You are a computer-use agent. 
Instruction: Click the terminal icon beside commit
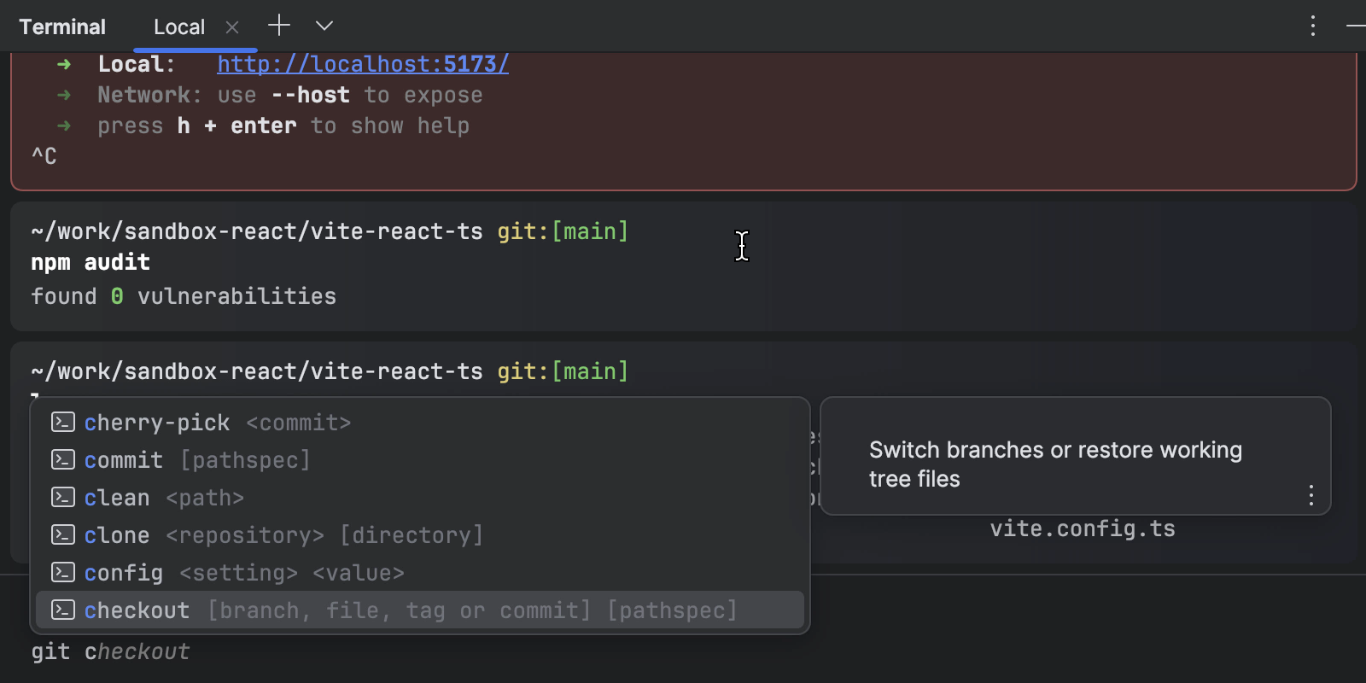click(63, 459)
